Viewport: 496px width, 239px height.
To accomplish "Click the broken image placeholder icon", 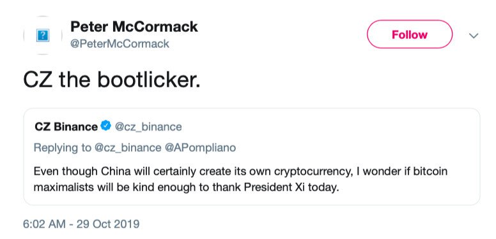I will pyautogui.click(x=43, y=35).
